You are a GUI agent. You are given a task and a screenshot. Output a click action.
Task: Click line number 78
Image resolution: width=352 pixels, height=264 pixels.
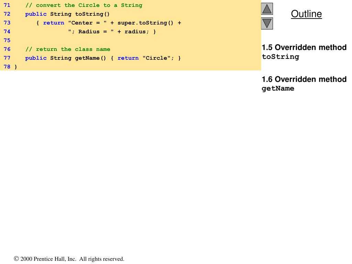tap(7, 67)
